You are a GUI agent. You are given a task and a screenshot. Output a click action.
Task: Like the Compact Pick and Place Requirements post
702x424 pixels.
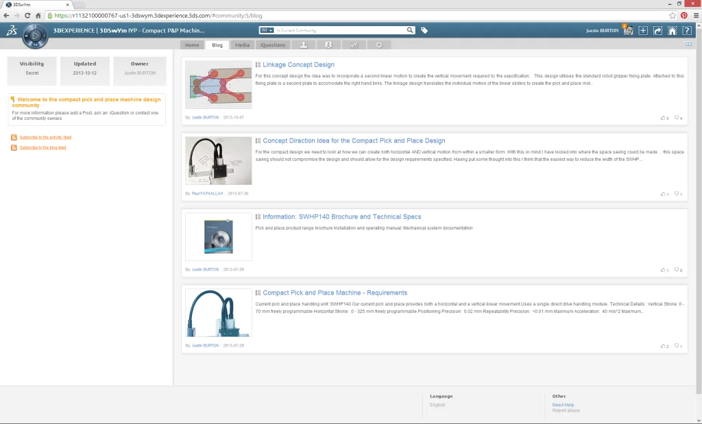(x=663, y=346)
